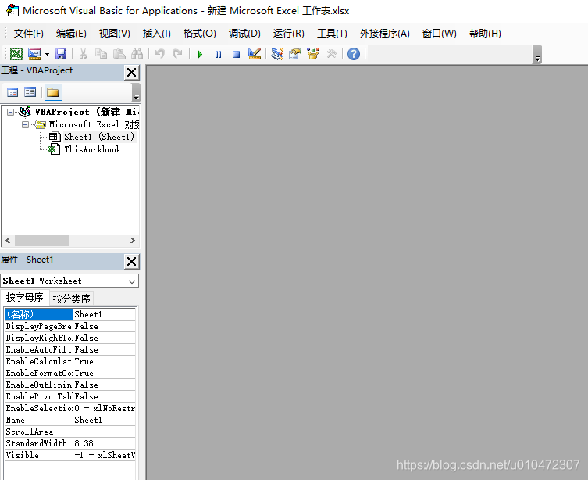Viewport: 588px width, 480px height.
Task: Open the 视图(V) menu
Action: point(114,34)
